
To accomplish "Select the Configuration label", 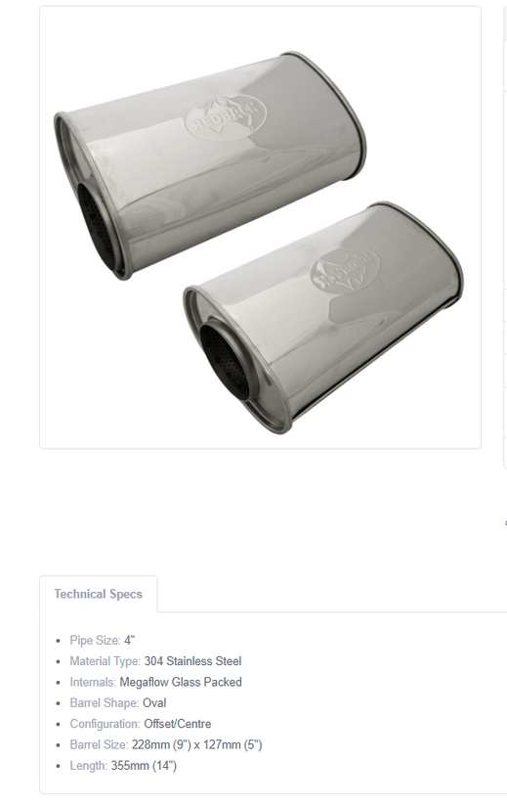I will tap(106, 724).
